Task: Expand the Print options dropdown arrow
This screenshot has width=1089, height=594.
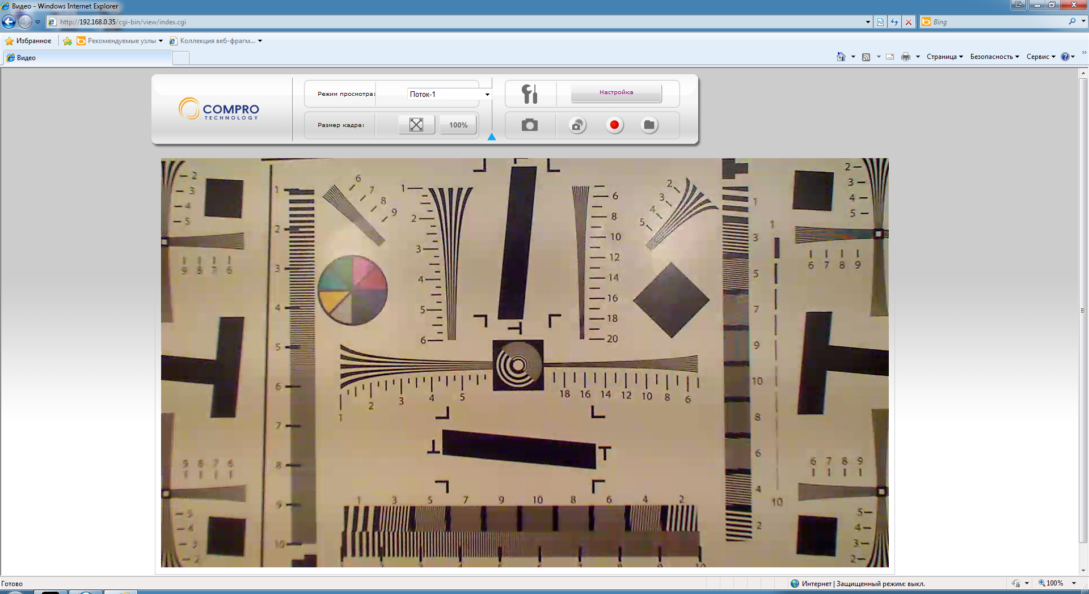Action: tap(918, 57)
